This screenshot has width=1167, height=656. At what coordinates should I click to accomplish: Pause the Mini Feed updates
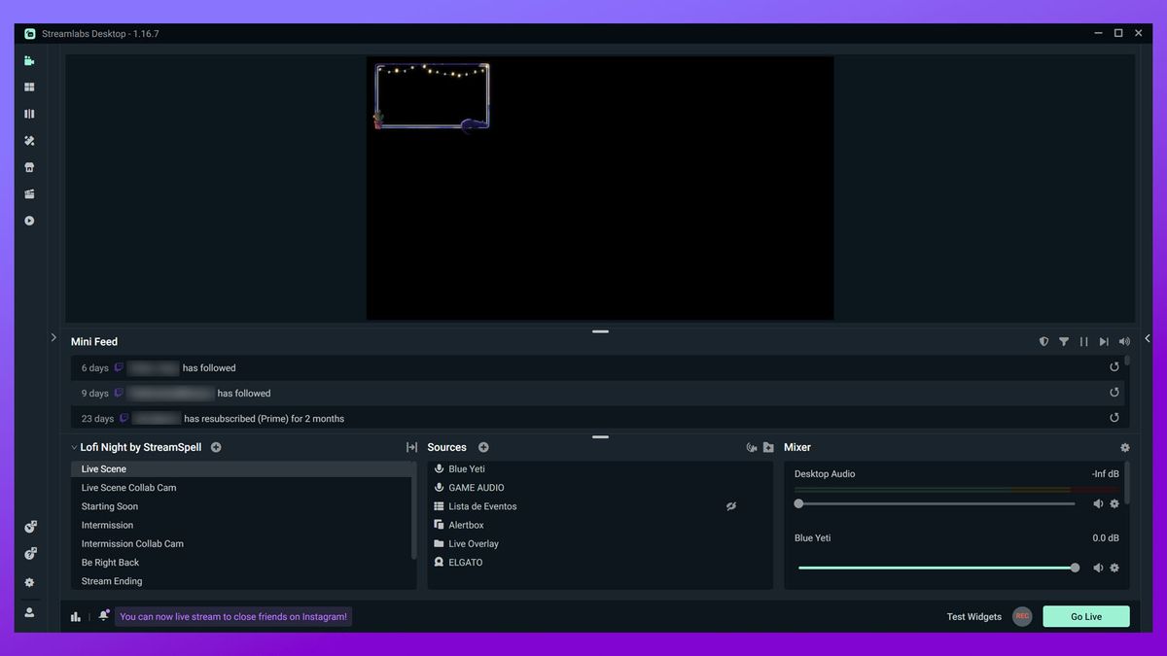(1083, 341)
